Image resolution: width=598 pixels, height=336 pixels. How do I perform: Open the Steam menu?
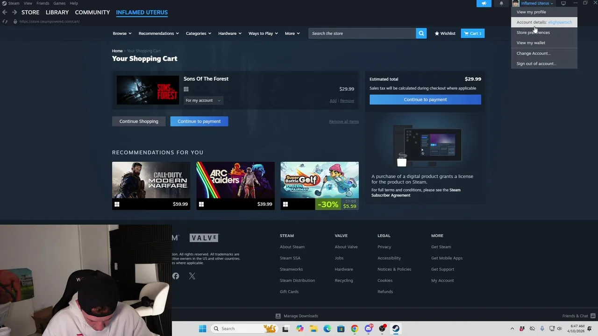pos(14,3)
